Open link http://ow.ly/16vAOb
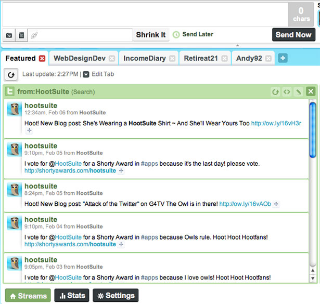 point(245,204)
